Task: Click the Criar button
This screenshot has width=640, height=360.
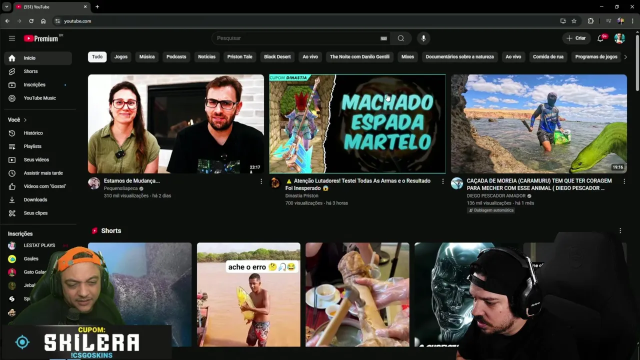Action: pos(576,38)
